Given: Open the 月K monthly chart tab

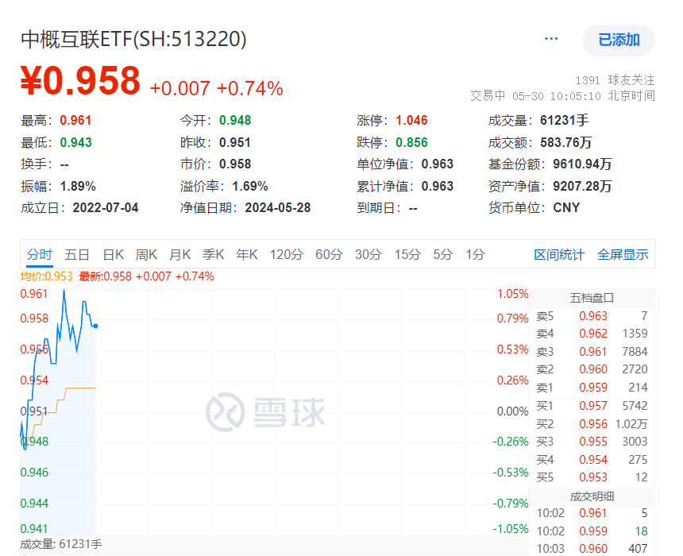Looking at the screenshot, I should click(x=180, y=255).
